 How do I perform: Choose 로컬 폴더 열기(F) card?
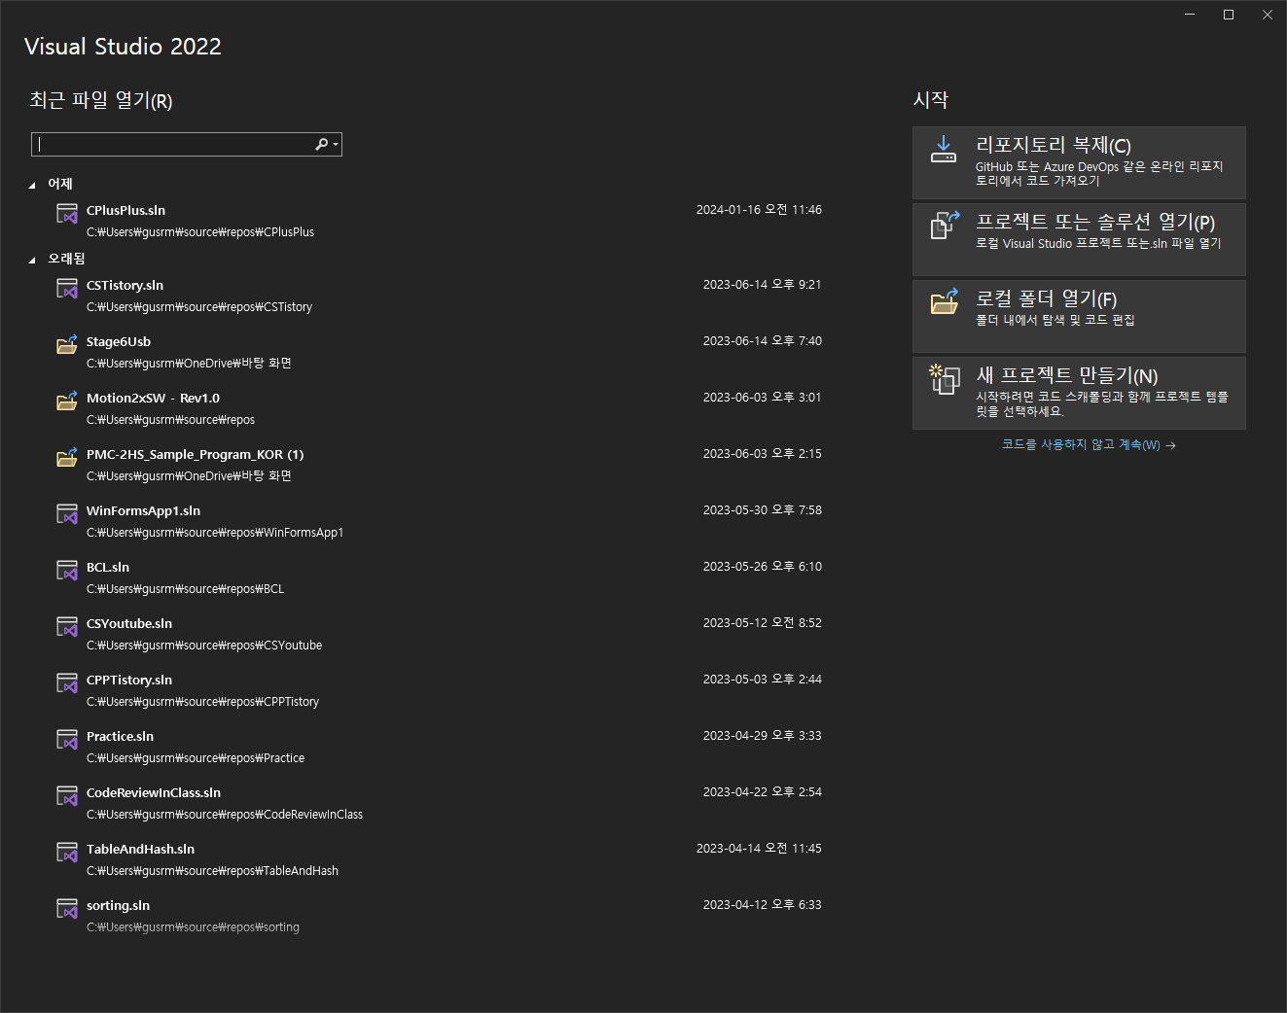1079,316
